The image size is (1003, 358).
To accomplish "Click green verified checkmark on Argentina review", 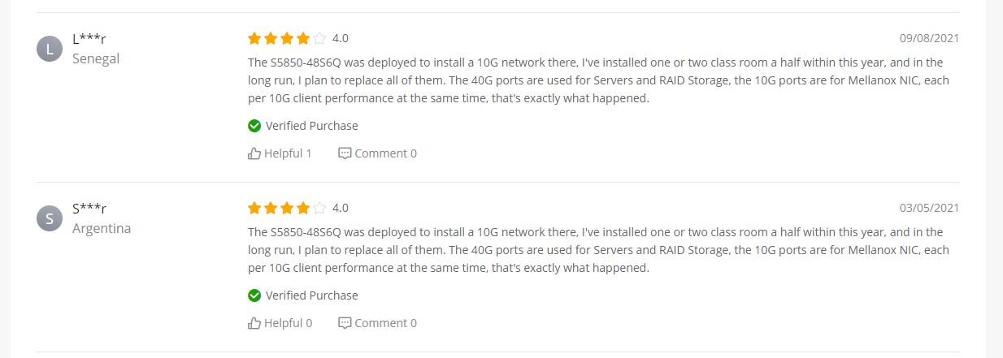I will pos(254,295).
